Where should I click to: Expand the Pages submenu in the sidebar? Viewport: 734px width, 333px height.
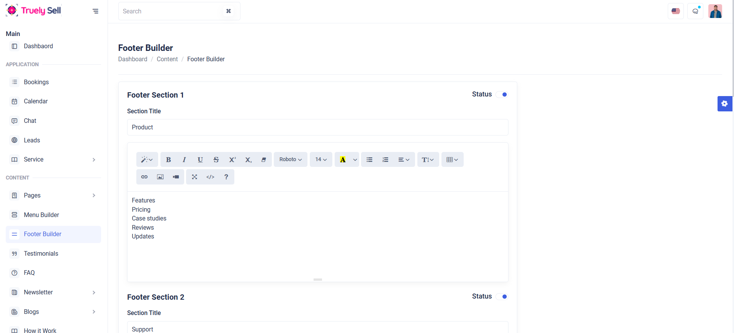tap(53, 196)
